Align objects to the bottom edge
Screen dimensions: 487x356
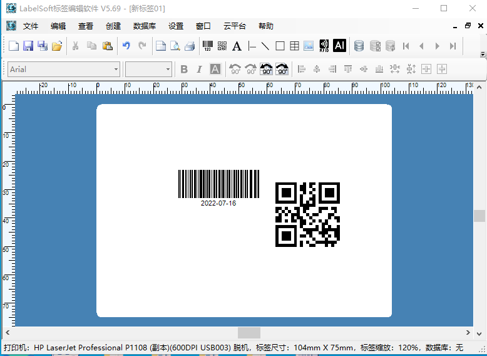(x=379, y=69)
